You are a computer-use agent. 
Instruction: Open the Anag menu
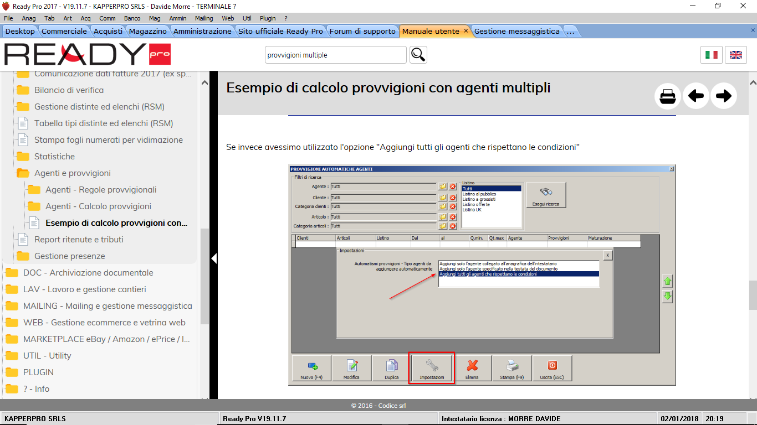point(29,18)
